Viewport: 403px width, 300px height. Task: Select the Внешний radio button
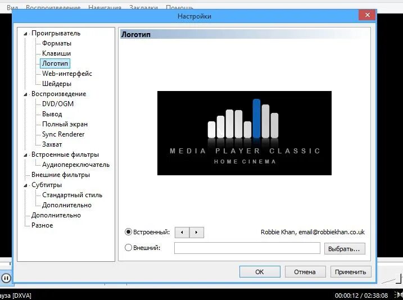128,248
